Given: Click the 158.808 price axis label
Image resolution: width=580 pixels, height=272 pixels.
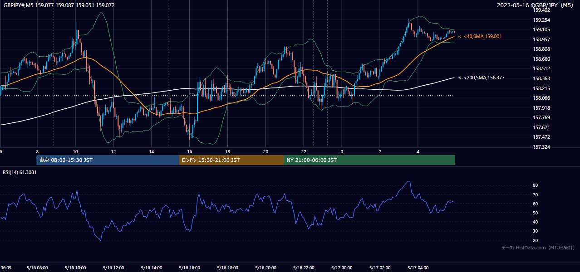Looking at the screenshot, I should tap(541, 49).
